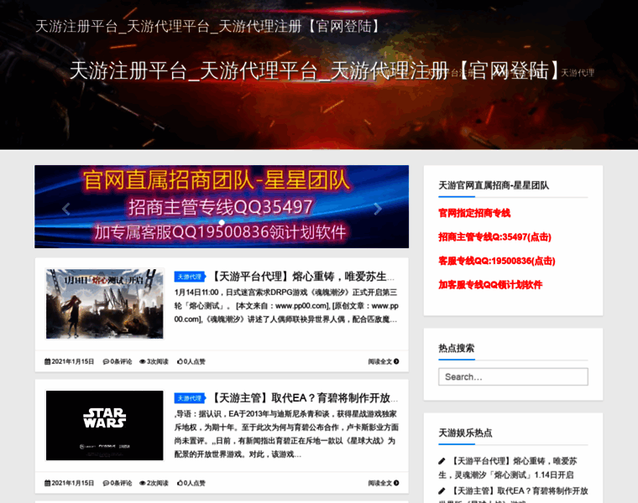Click 天游代理 category tag on 熔心重铸 article

(190, 277)
